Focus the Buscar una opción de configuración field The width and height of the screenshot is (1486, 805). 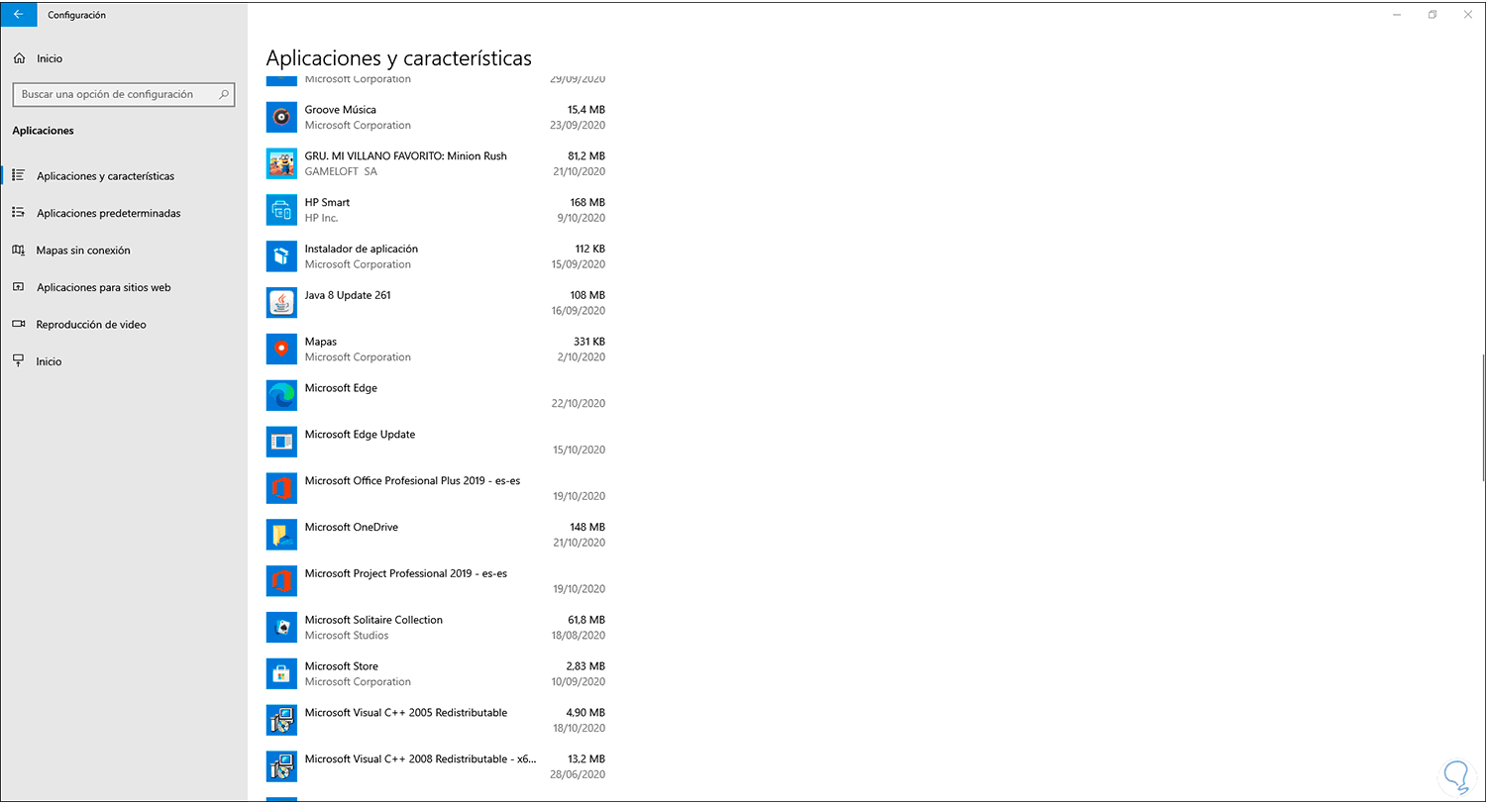(x=114, y=95)
